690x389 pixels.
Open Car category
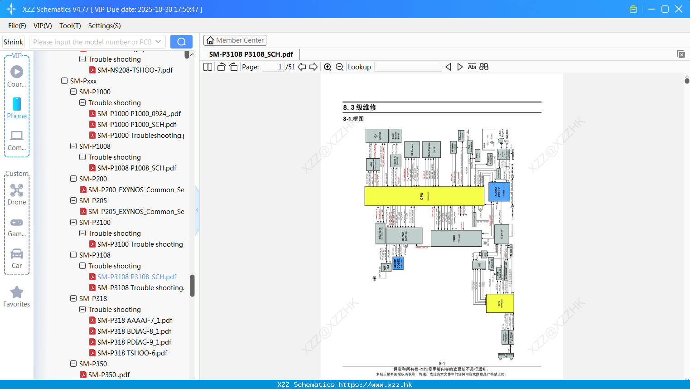click(17, 258)
